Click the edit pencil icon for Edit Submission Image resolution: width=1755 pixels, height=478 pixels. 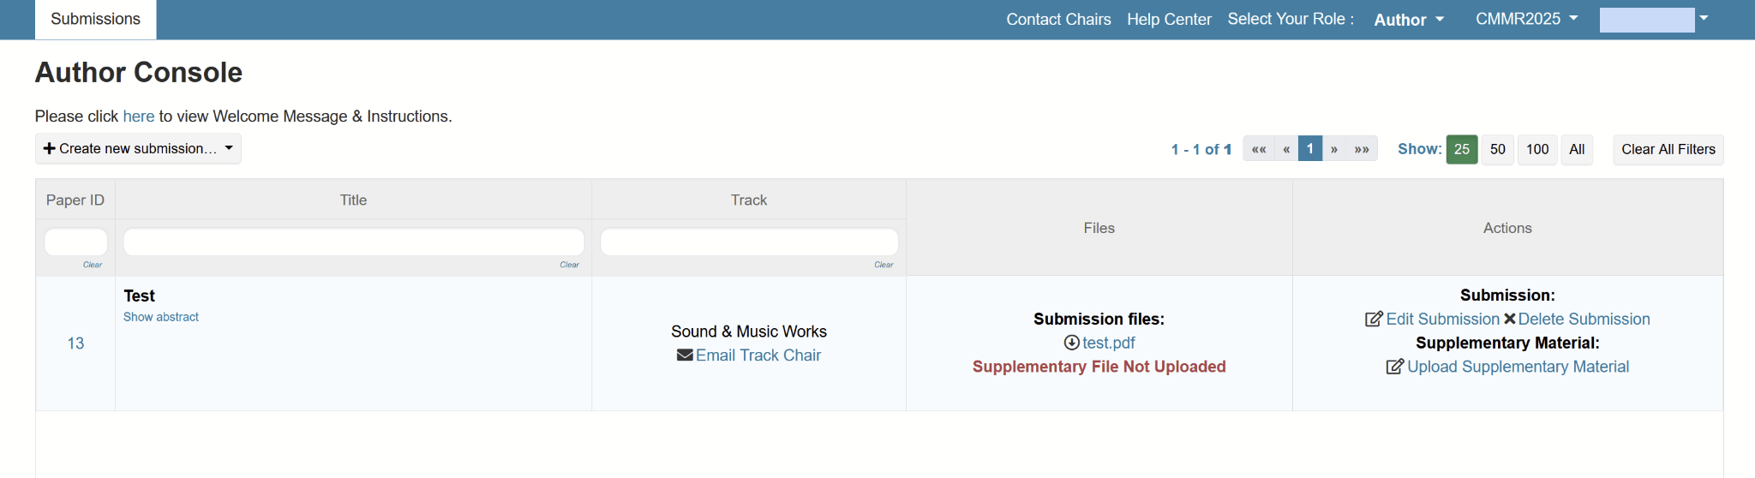[1374, 319]
